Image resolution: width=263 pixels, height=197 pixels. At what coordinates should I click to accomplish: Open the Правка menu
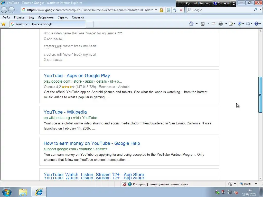coord(19,17)
